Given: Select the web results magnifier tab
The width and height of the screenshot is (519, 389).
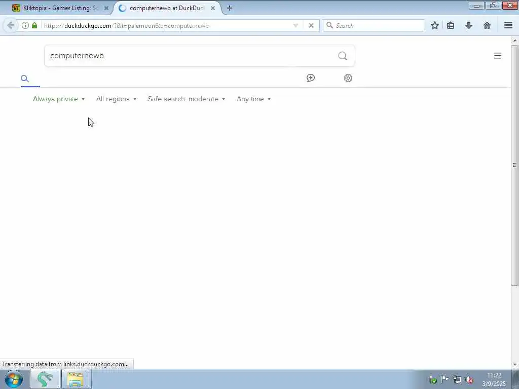Looking at the screenshot, I should tap(25, 79).
